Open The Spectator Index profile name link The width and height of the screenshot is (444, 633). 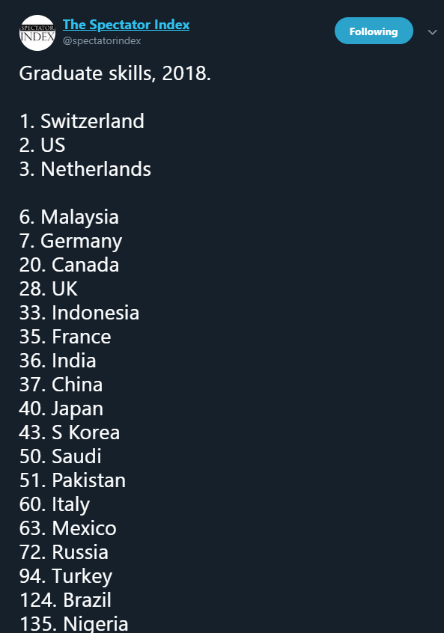(x=126, y=25)
